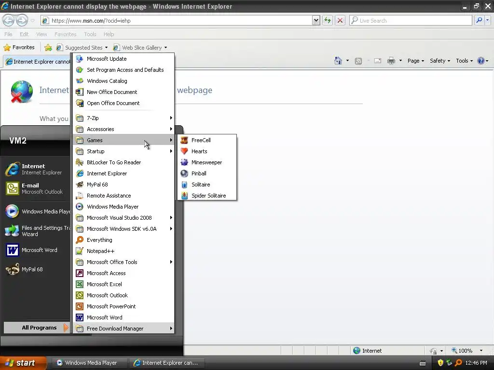Image resolution: width=494 pixels, height=370 pixels.
Task: Launch Windows Media Player from programs list
Action: tap(123, 207)
